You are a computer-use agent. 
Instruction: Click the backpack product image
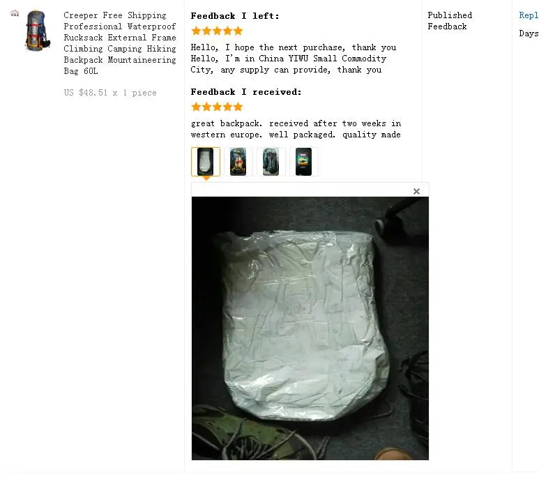coord(38,30)
